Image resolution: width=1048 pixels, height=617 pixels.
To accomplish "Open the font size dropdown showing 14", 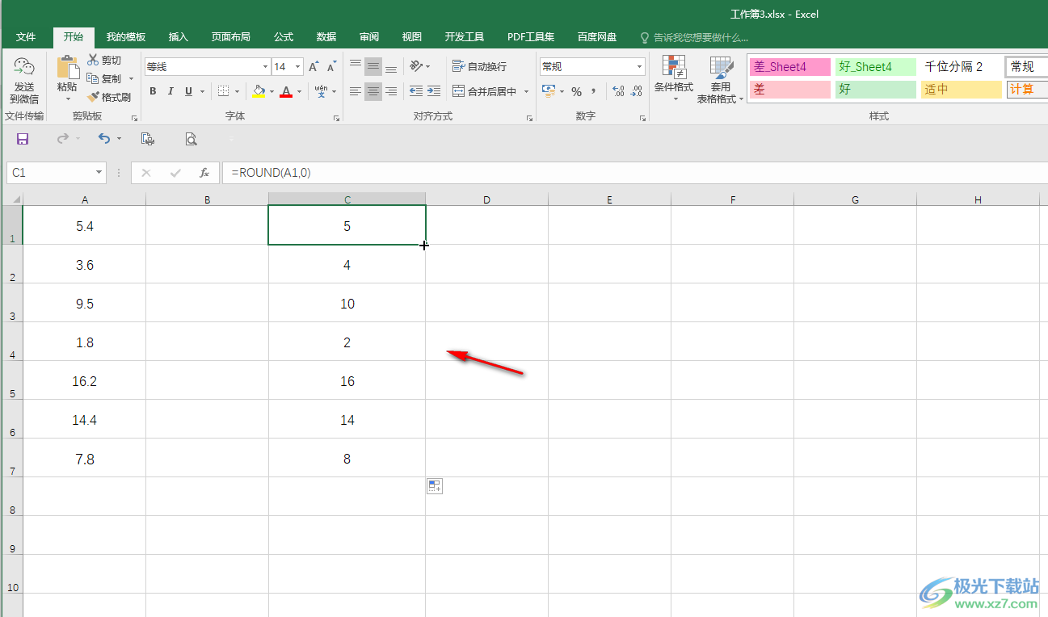I will 298,67.
